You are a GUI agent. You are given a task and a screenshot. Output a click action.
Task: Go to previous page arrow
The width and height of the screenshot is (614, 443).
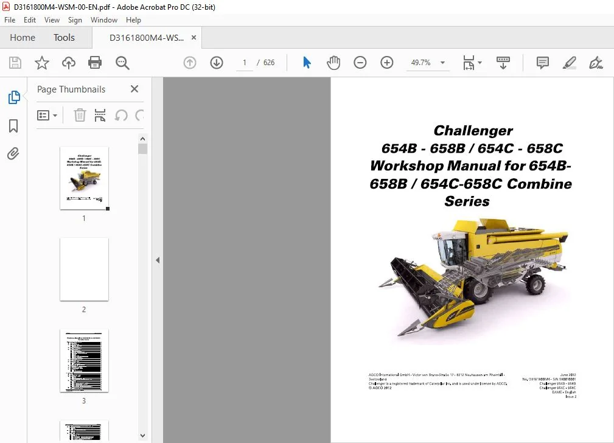[189, 63]
